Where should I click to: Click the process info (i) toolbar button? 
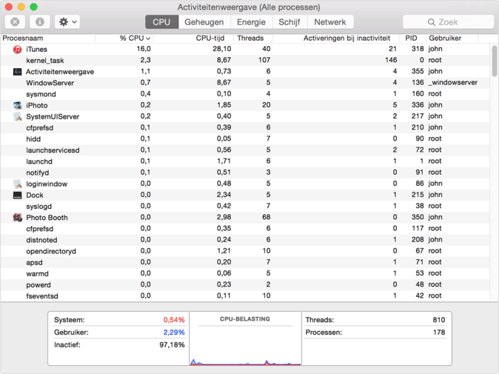coord(40,22)
